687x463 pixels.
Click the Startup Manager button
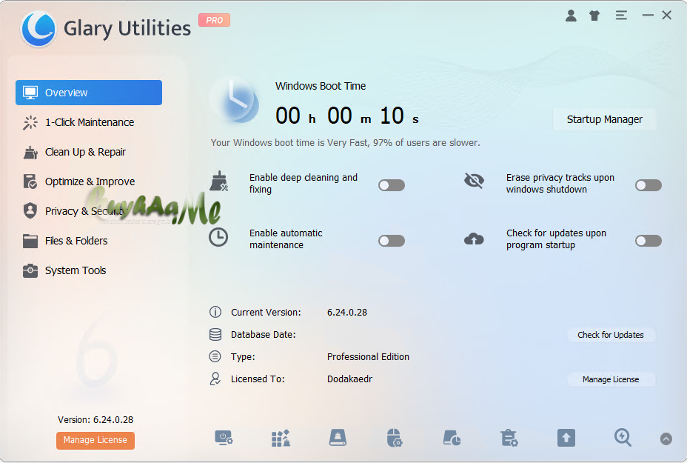[605, 119]
